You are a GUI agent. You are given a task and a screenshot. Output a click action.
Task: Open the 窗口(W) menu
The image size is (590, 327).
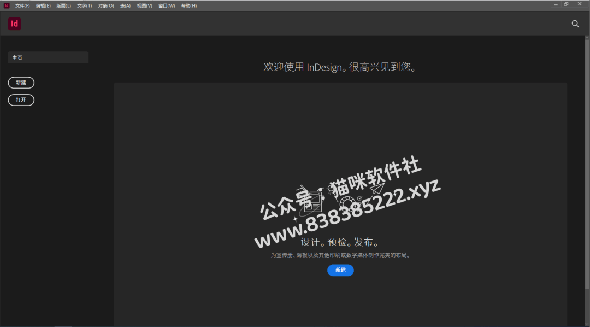pos(167,6)
